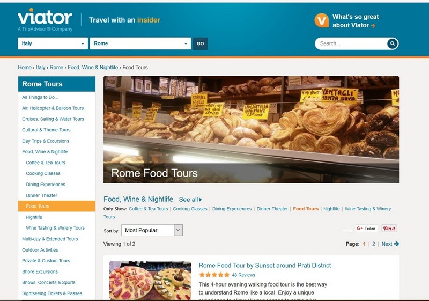Share via Google+ Teilen button

[x=367, y=228]
